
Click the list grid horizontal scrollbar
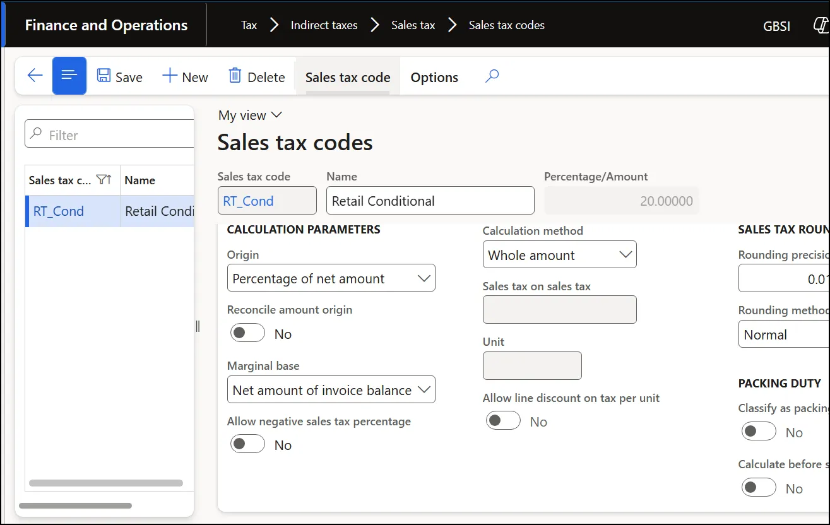coord(106,483)
